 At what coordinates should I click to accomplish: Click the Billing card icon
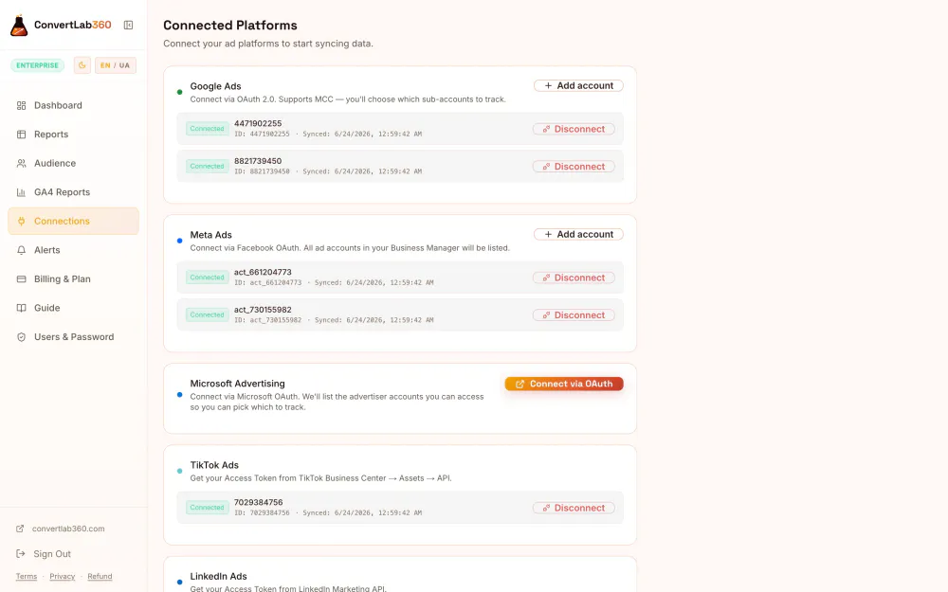click(21, 279)
